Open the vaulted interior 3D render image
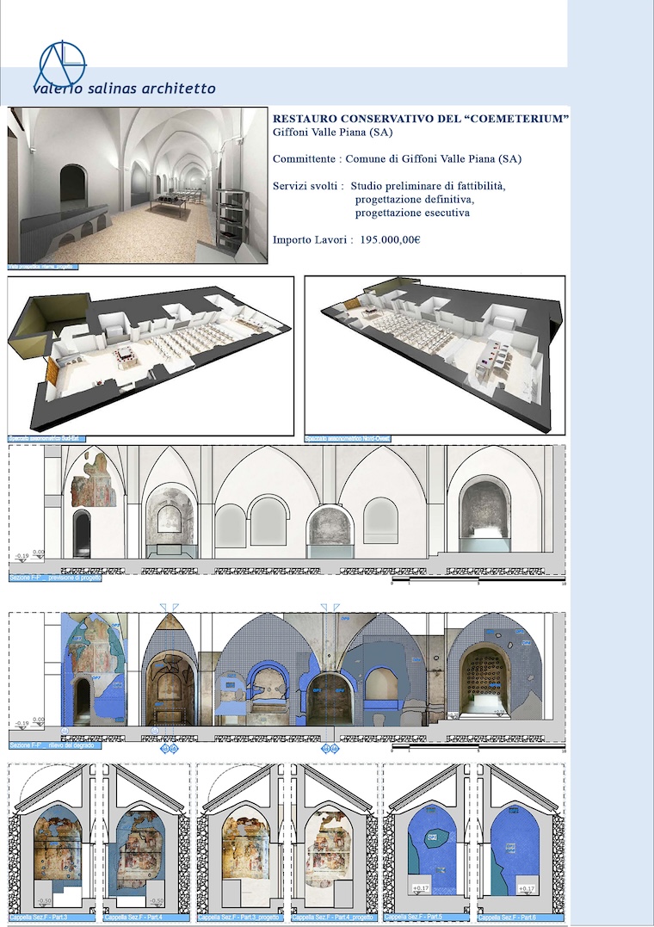The image size is (654, 927). [x=138, y=185]
